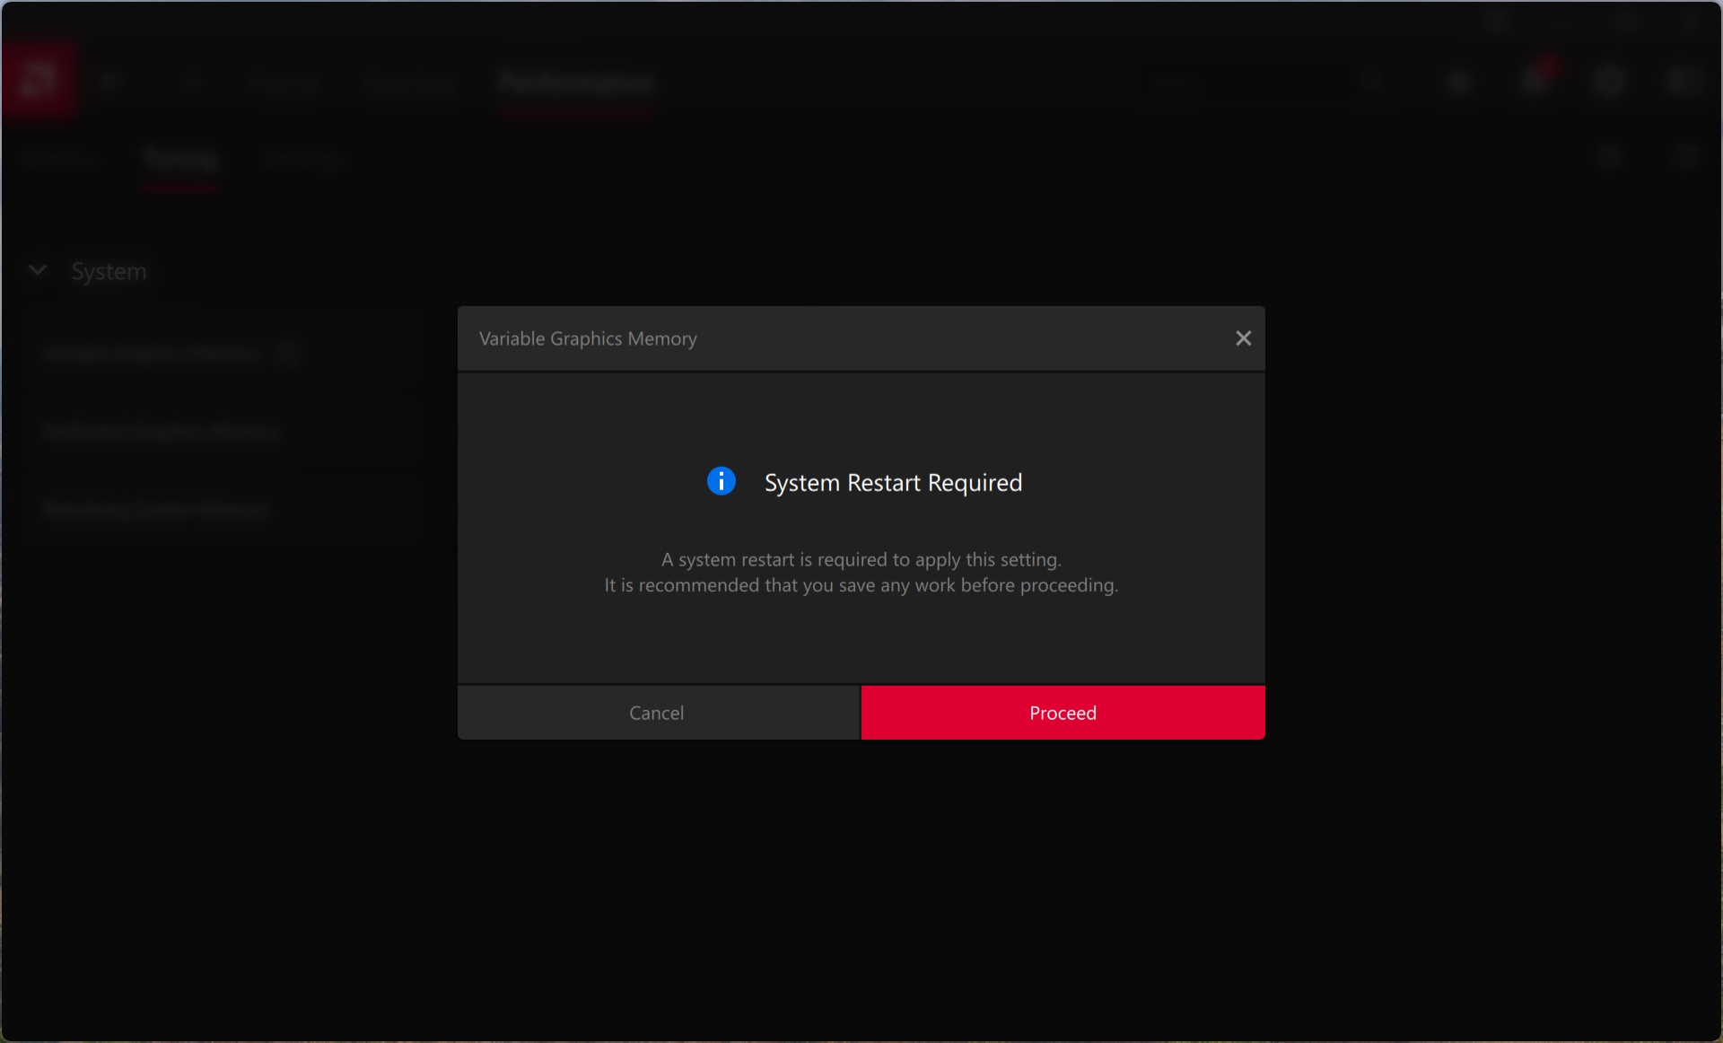The height and width of the screenshot is (1043, 1723).
Task: Click the Variable Graphics Memory help icon
Action: 289,354
